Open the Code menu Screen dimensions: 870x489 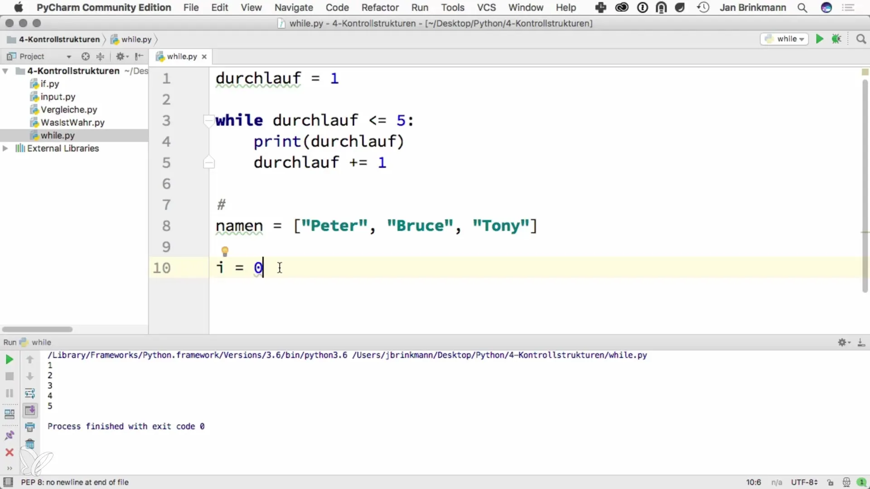click(x=337, y=8)
